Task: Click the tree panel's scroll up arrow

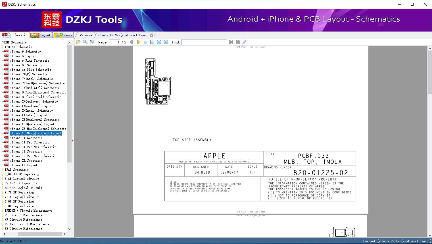Action: click(x=69, y=43)
